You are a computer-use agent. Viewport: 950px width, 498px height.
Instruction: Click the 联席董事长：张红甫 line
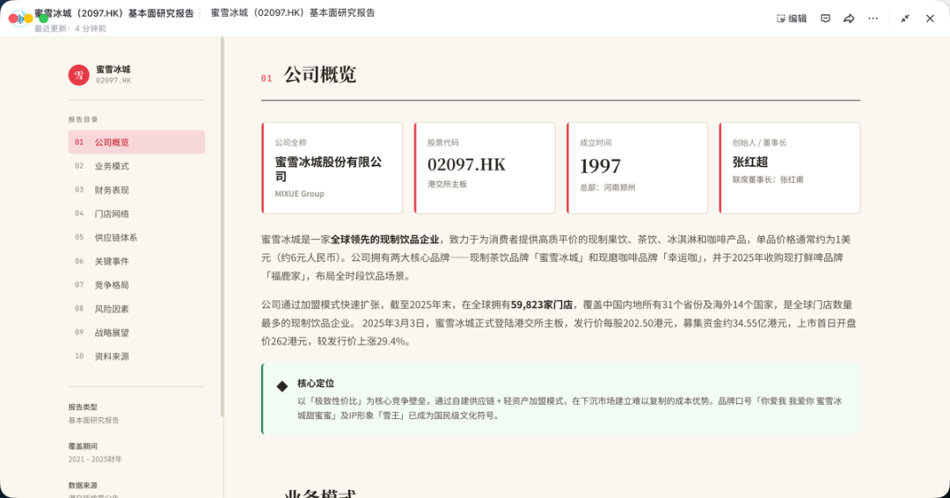coord(768,180)
